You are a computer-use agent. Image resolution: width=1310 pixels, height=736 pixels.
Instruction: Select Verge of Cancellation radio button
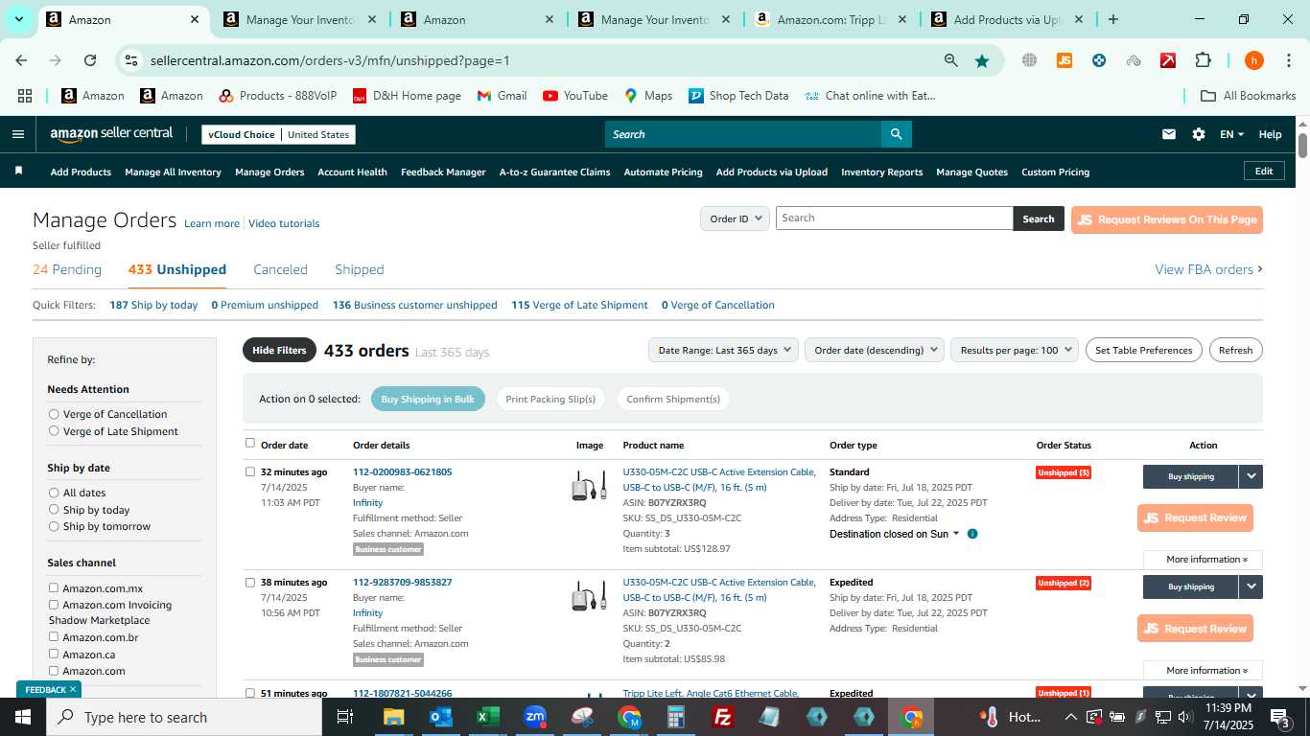point(54,414)
